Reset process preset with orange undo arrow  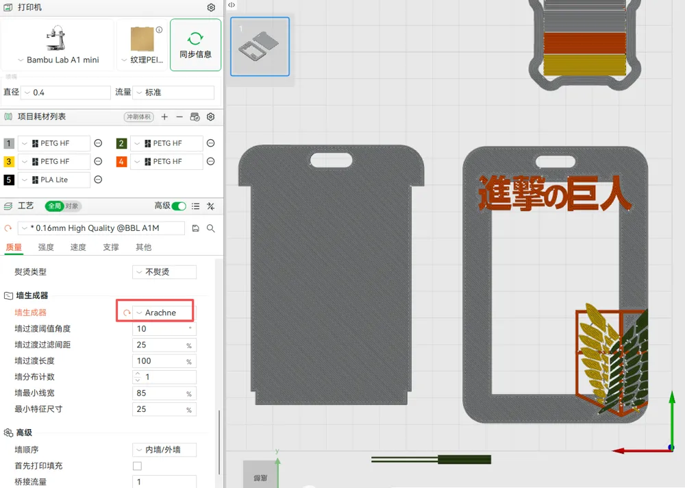pos(8,228)
